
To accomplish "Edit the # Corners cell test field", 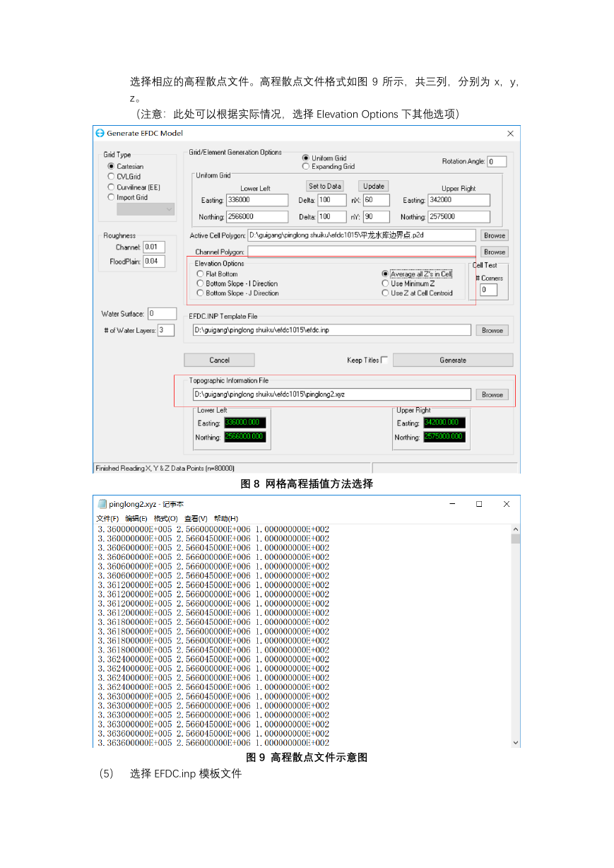I will (x=489, y=290).
